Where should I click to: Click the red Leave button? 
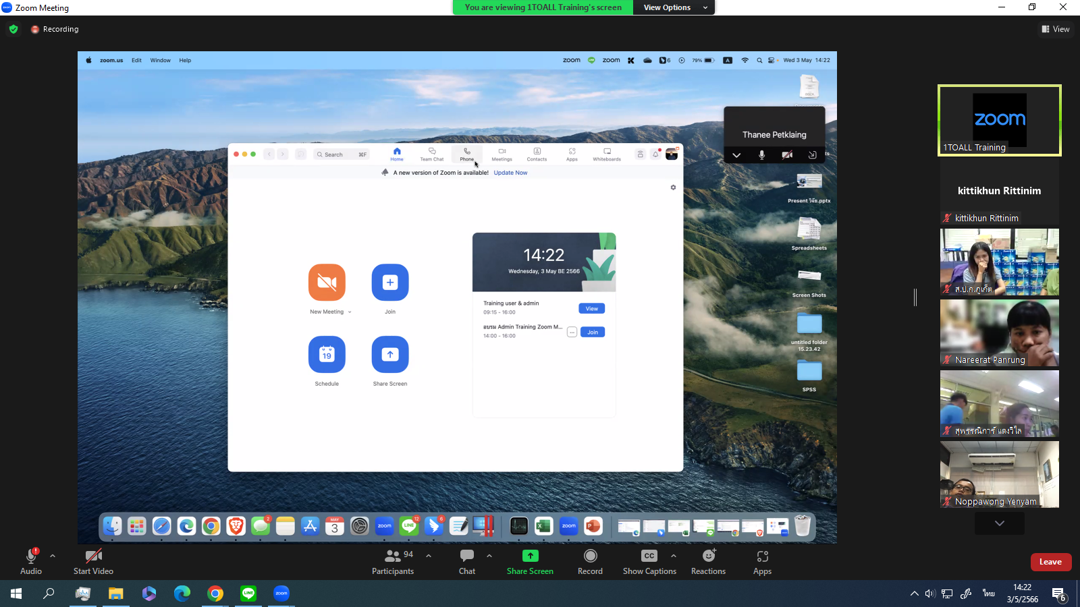click(1050, 562)
